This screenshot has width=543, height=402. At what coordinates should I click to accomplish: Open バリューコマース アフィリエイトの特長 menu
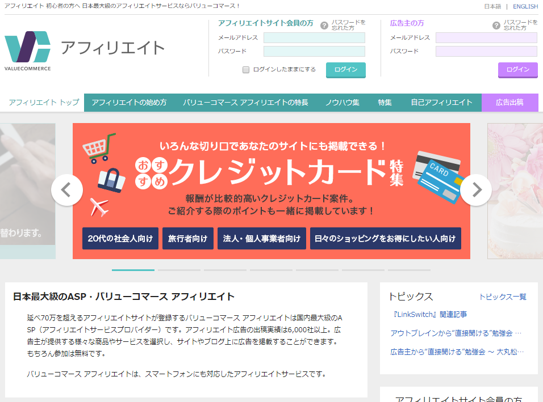tap(245, 102)
